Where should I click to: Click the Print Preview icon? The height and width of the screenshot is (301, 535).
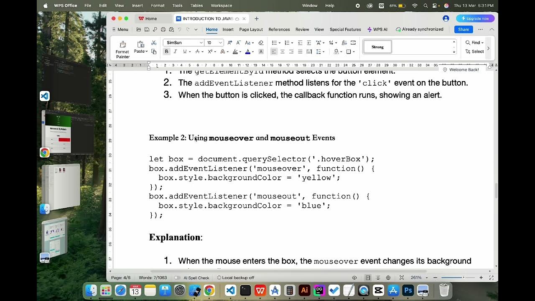[171, 30]
